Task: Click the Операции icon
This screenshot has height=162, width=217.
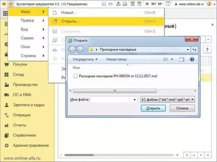Action: coord(7,115)
